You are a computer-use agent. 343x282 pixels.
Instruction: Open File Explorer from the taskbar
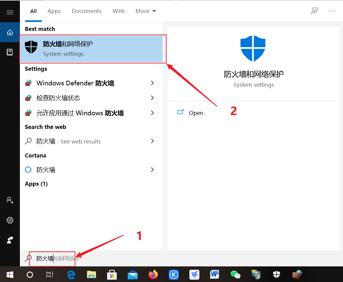[x=91, y=275]
